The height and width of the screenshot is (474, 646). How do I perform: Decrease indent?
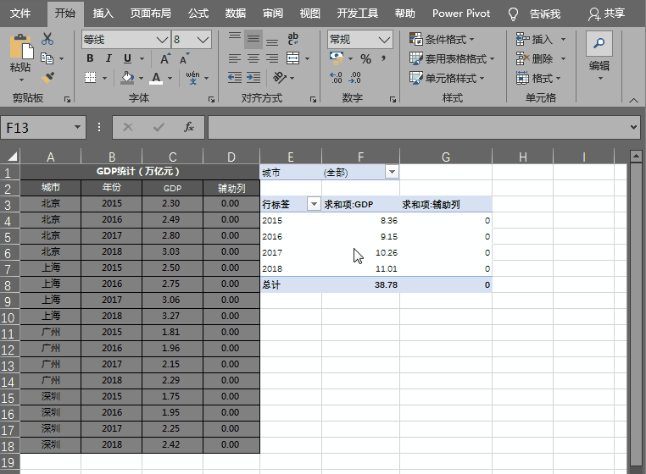235,77
